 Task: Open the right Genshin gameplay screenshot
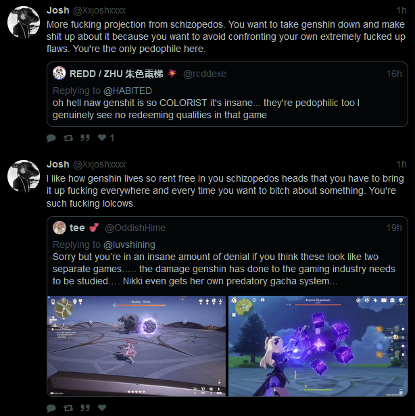tap(318, 346)
